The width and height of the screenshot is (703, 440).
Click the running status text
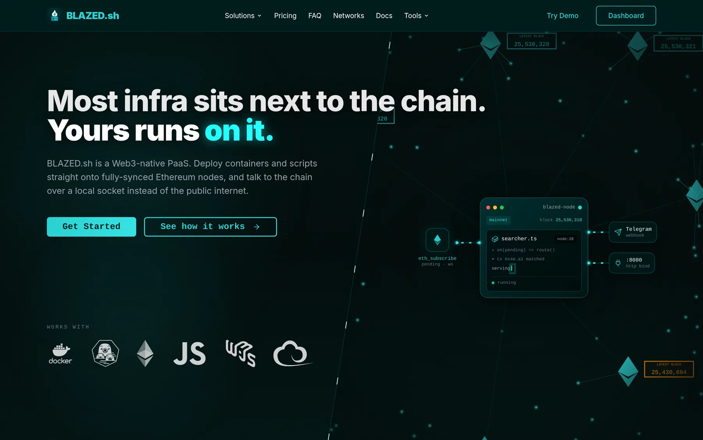tap(507, 283)
